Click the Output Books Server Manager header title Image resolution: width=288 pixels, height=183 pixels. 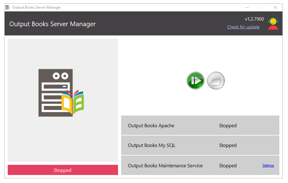(52, 24)
